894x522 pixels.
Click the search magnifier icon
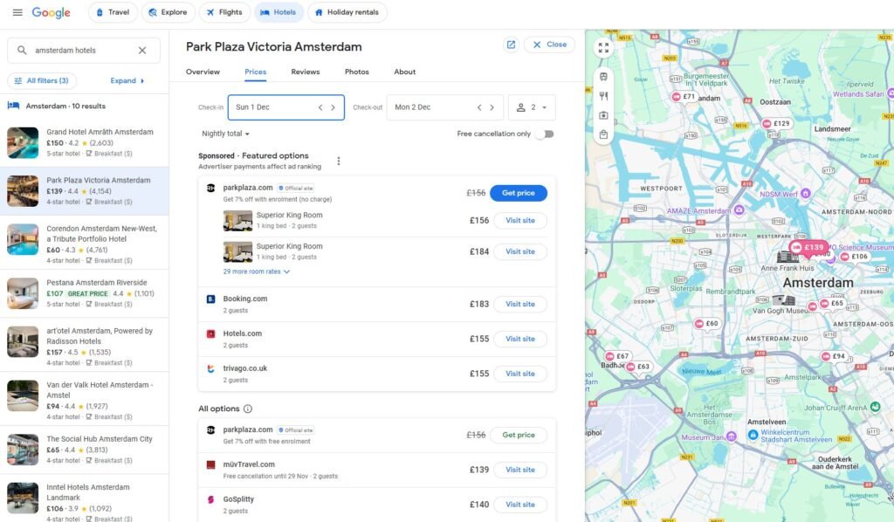pos(22,50)
